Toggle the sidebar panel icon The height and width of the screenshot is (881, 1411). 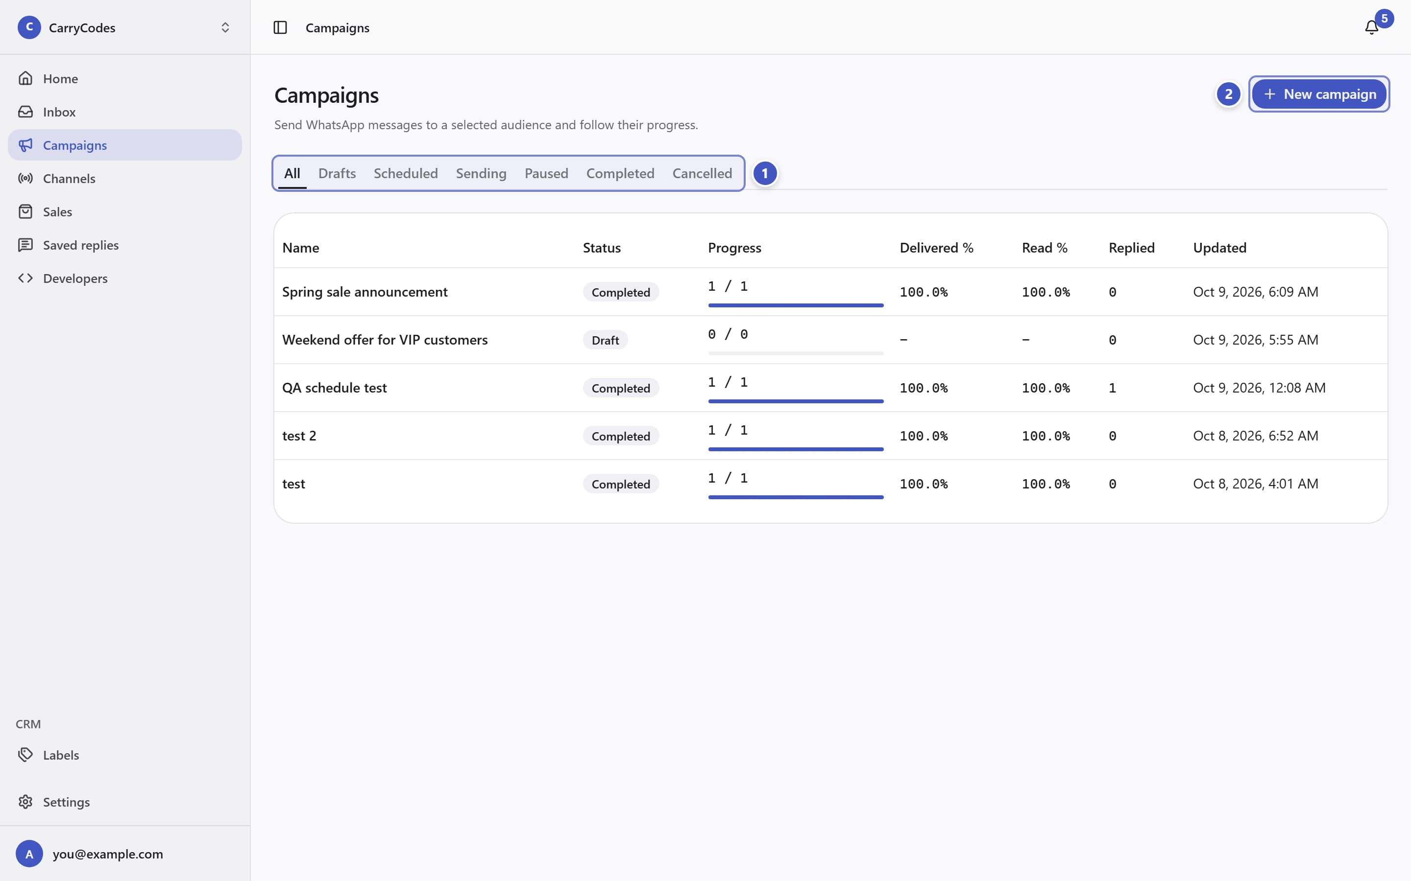coord(280,27)
